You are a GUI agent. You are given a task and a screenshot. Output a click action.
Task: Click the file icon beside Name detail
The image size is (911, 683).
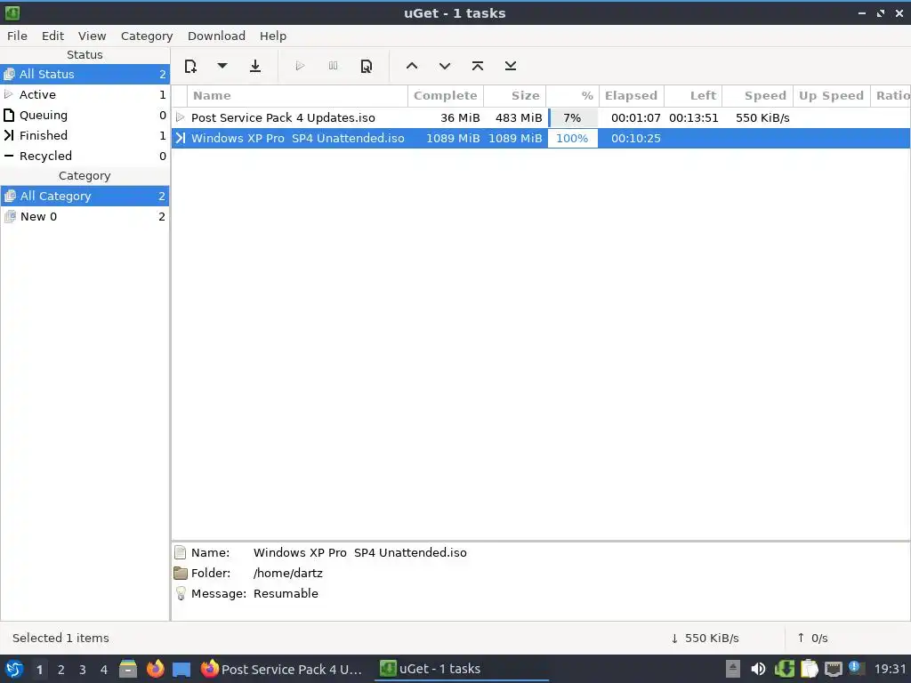(181, 552)
